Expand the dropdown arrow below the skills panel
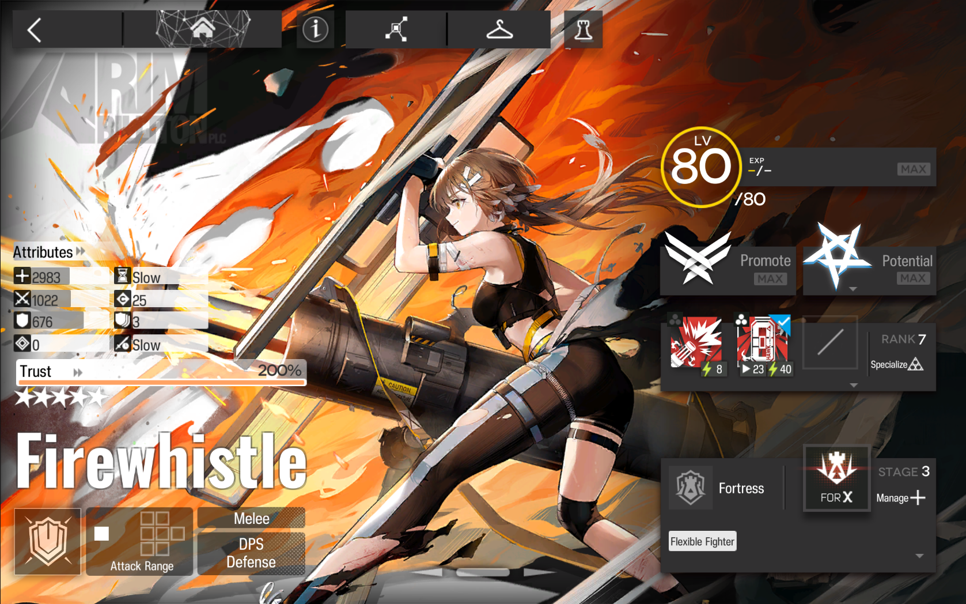 (854, 385)
